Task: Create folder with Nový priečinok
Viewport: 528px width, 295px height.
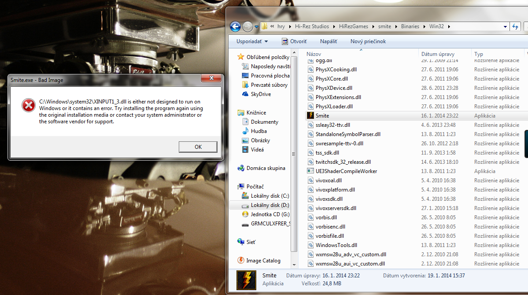Action: click(x=368, y=41)
